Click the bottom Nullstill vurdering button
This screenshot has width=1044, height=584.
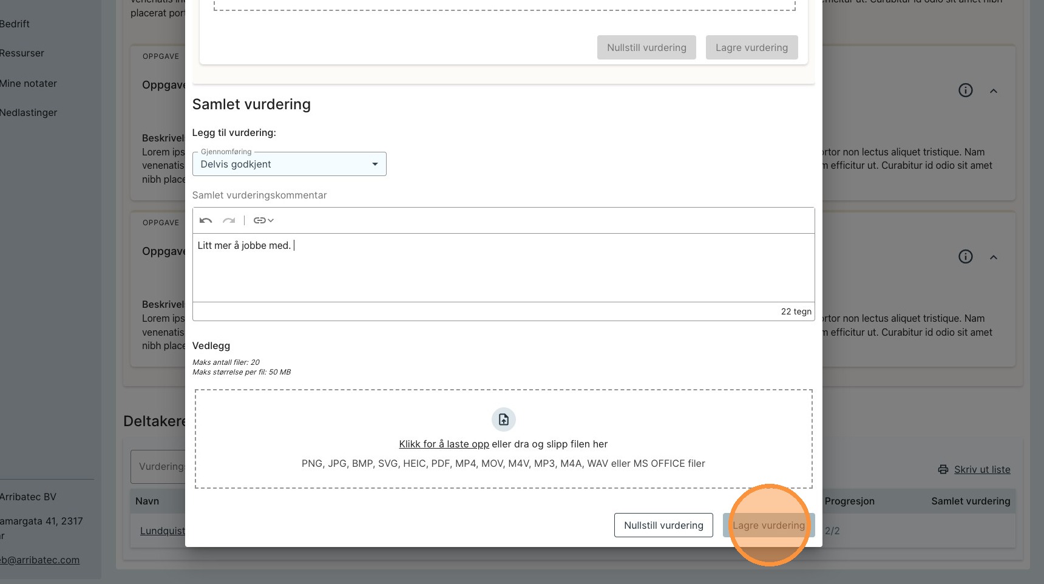[663, 525]
